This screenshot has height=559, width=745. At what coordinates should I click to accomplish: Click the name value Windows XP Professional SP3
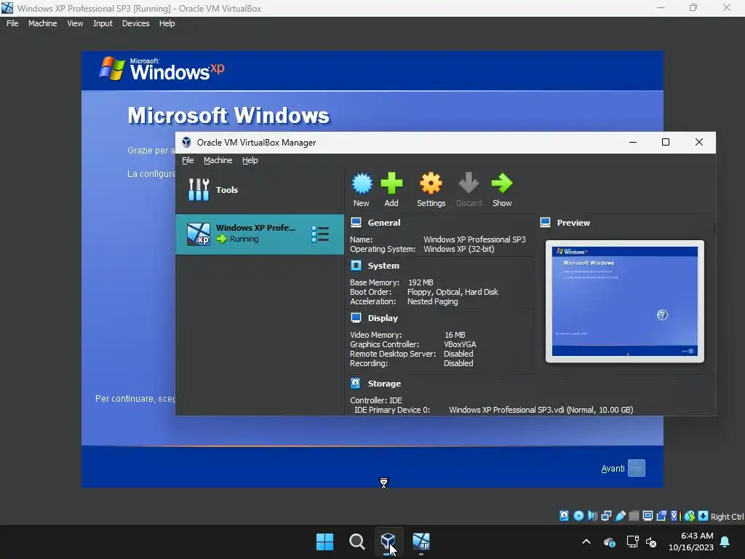(474, 239)
